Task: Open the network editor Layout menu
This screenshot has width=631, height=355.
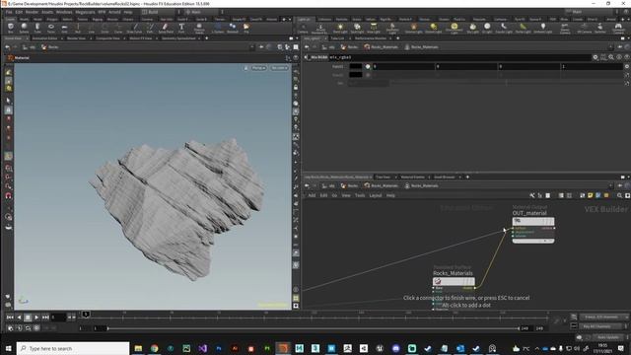Action: pos(375,195)
